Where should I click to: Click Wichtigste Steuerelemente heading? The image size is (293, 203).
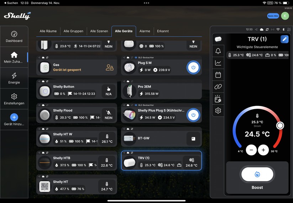(257, 47)
